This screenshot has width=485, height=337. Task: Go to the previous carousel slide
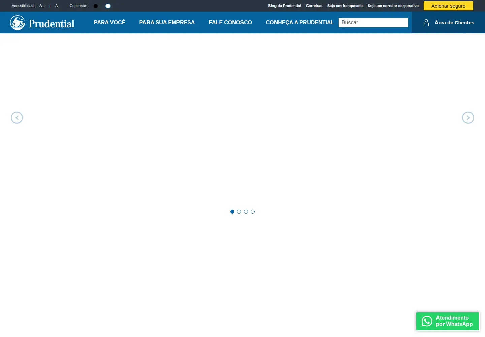point(17,118)
